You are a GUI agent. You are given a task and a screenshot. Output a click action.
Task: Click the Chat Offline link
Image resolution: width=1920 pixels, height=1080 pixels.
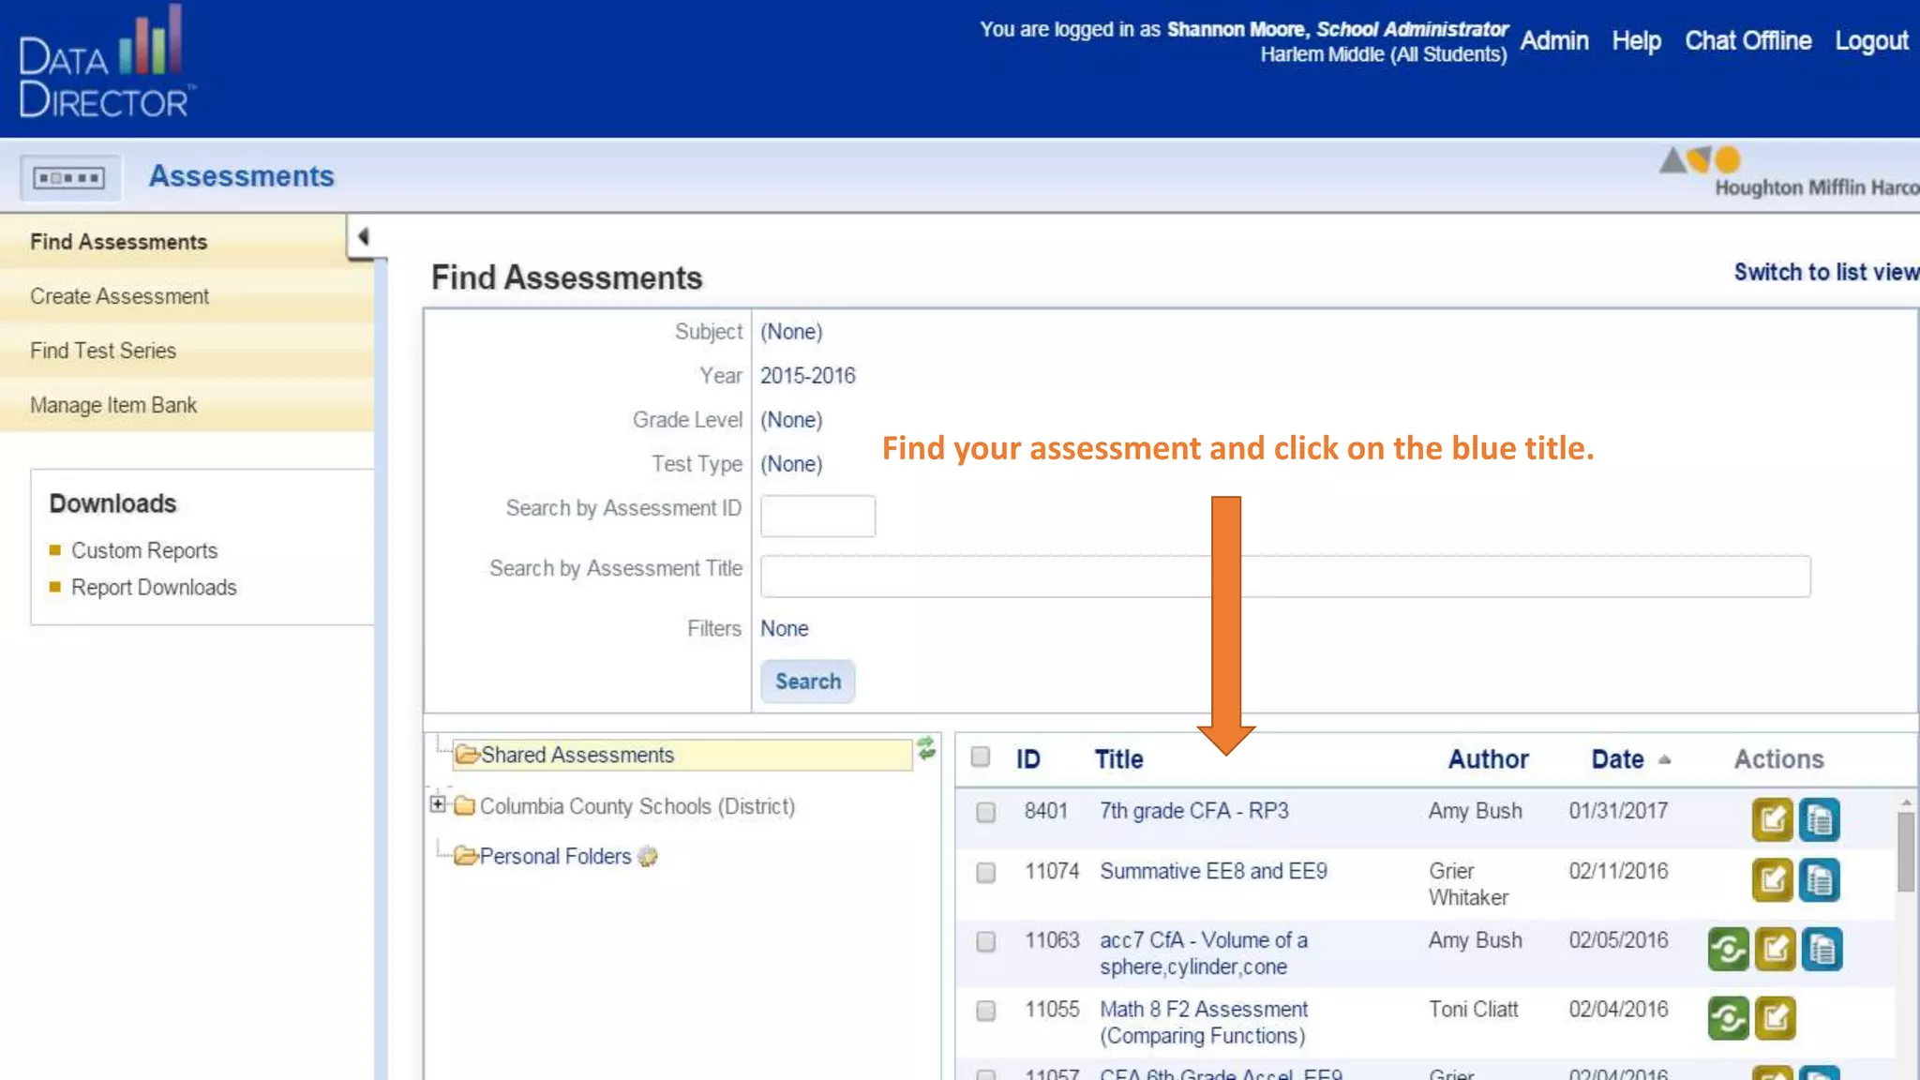(1747, 41)
